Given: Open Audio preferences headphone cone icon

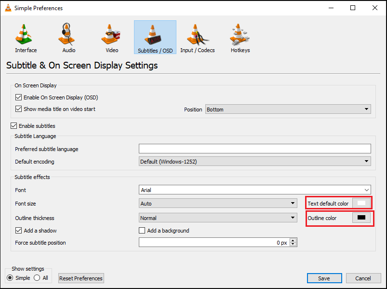Looking at the screenshot, I should pos(67,34).
